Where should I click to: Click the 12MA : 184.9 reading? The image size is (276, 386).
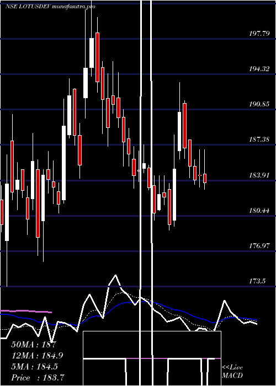(37, 356)
